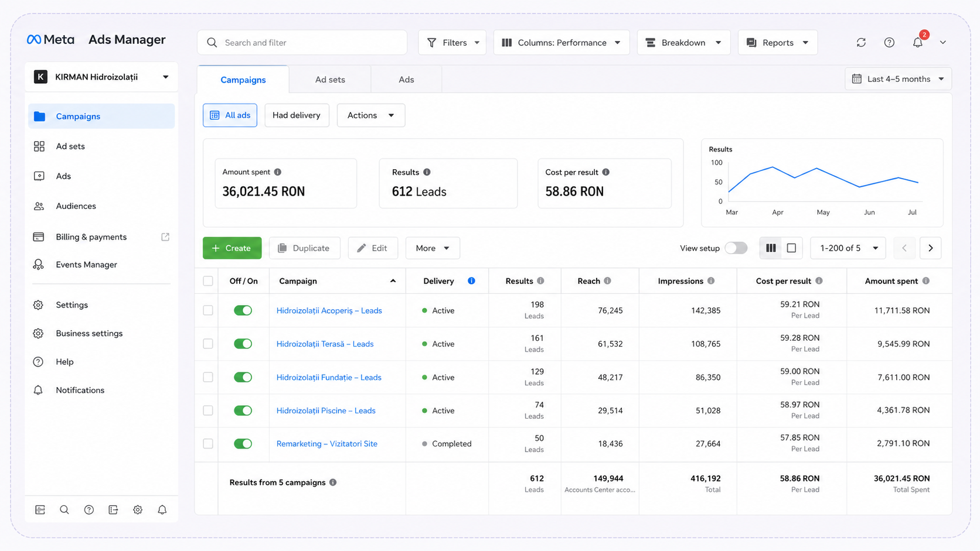
Task: Click the bottom sidebar help circle icon
Action: click(89, 510)
